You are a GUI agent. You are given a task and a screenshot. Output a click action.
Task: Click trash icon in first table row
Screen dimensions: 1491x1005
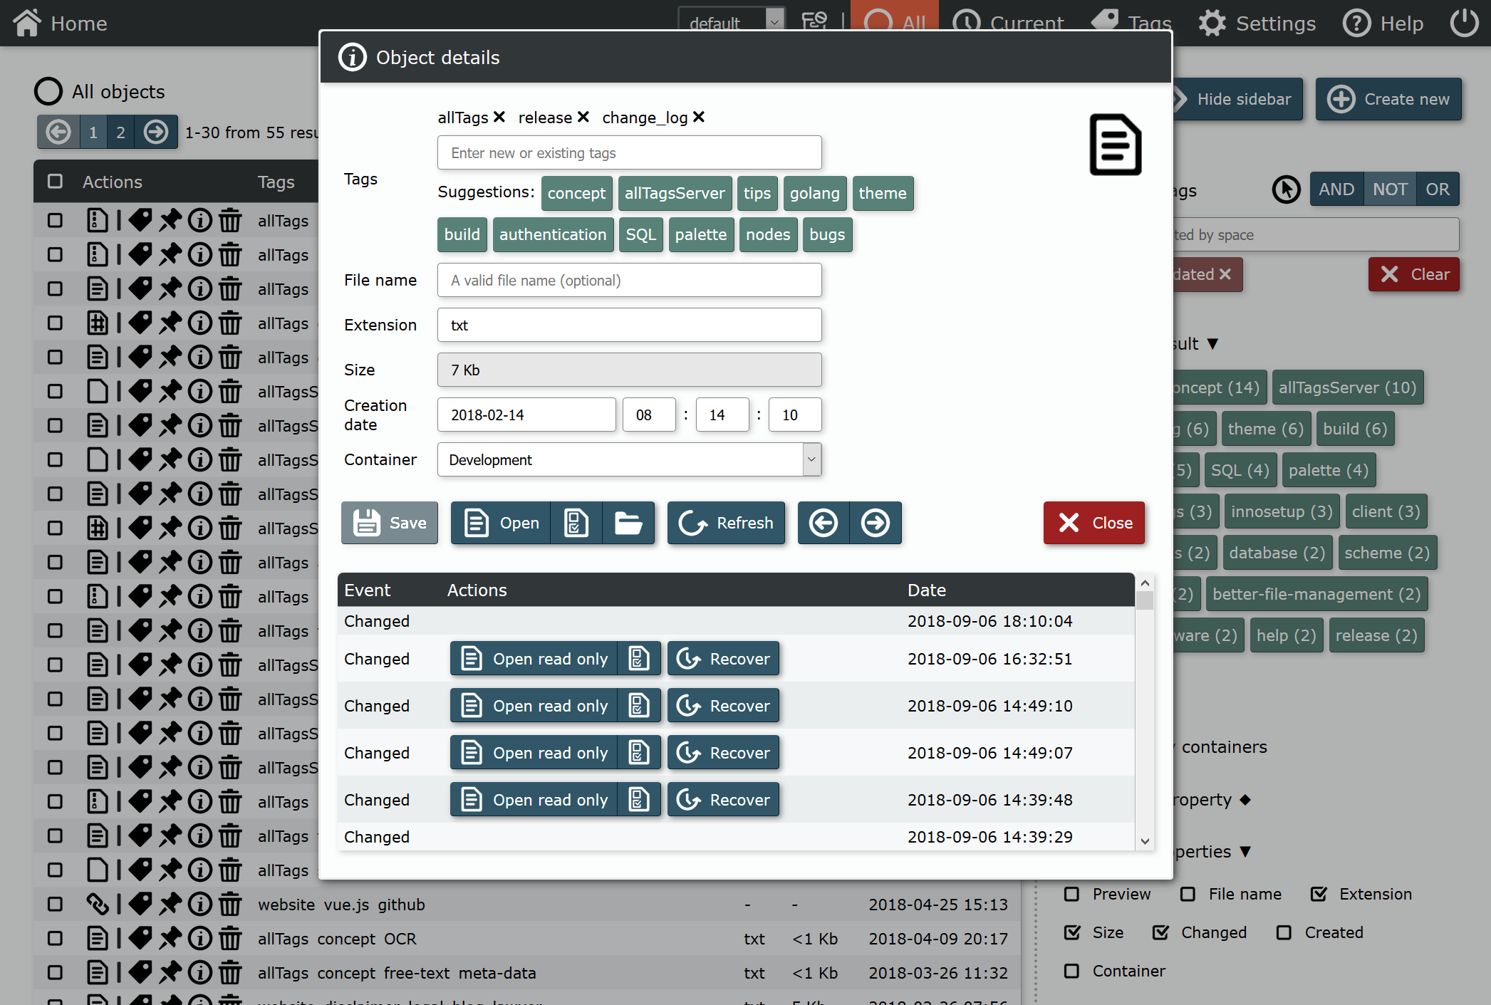coord(230,221)
